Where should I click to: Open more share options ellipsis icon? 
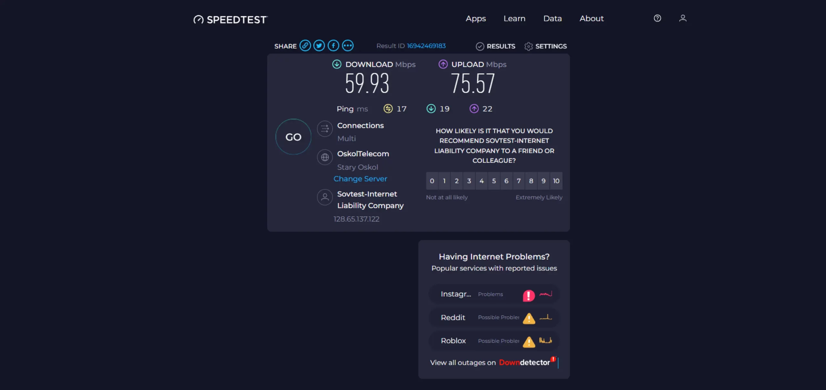[x=348, y=46]
